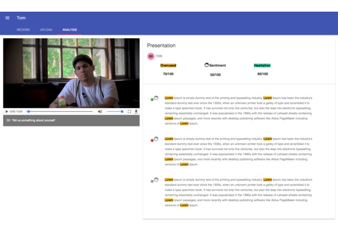
Task: Click the Presentation heading
Action: click(161, 46)
